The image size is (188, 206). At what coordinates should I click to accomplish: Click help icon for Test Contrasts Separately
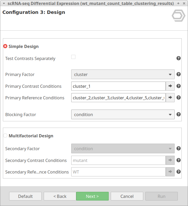(179, 58)
